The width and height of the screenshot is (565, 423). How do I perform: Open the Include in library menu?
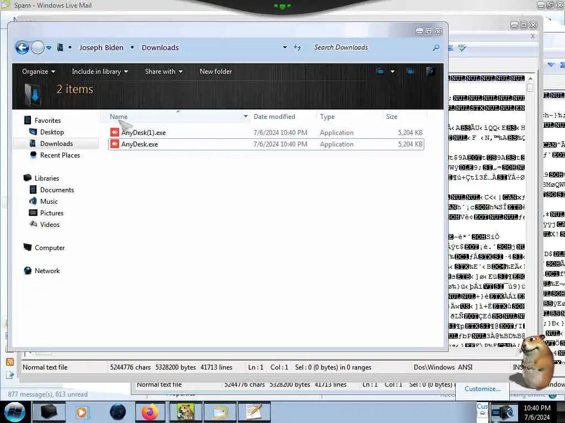100,72
